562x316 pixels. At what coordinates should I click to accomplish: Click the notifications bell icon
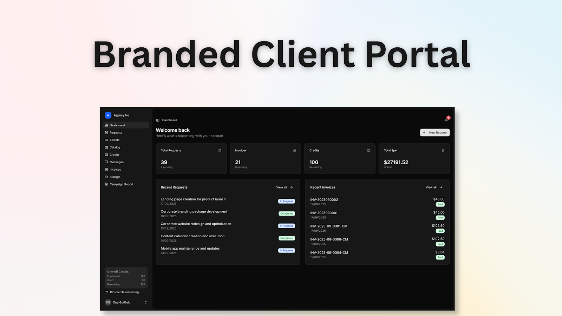click(446, 120)
